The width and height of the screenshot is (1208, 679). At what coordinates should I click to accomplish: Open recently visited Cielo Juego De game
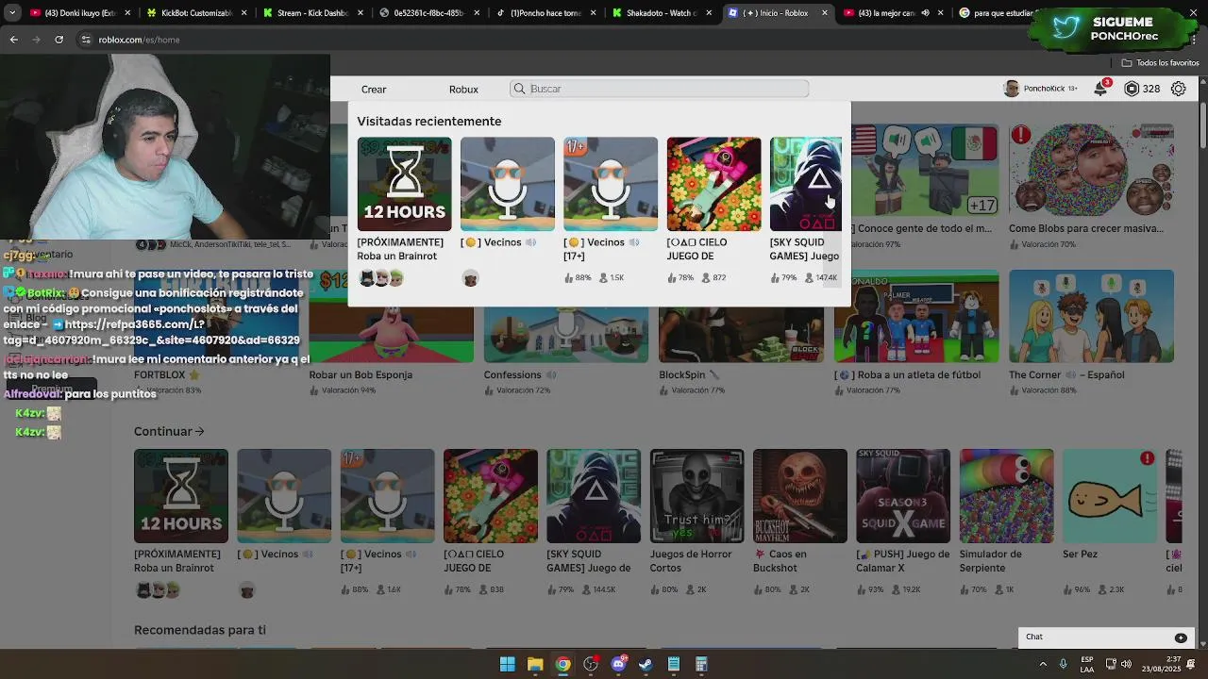pyautogui.click(x=713, y=184)
